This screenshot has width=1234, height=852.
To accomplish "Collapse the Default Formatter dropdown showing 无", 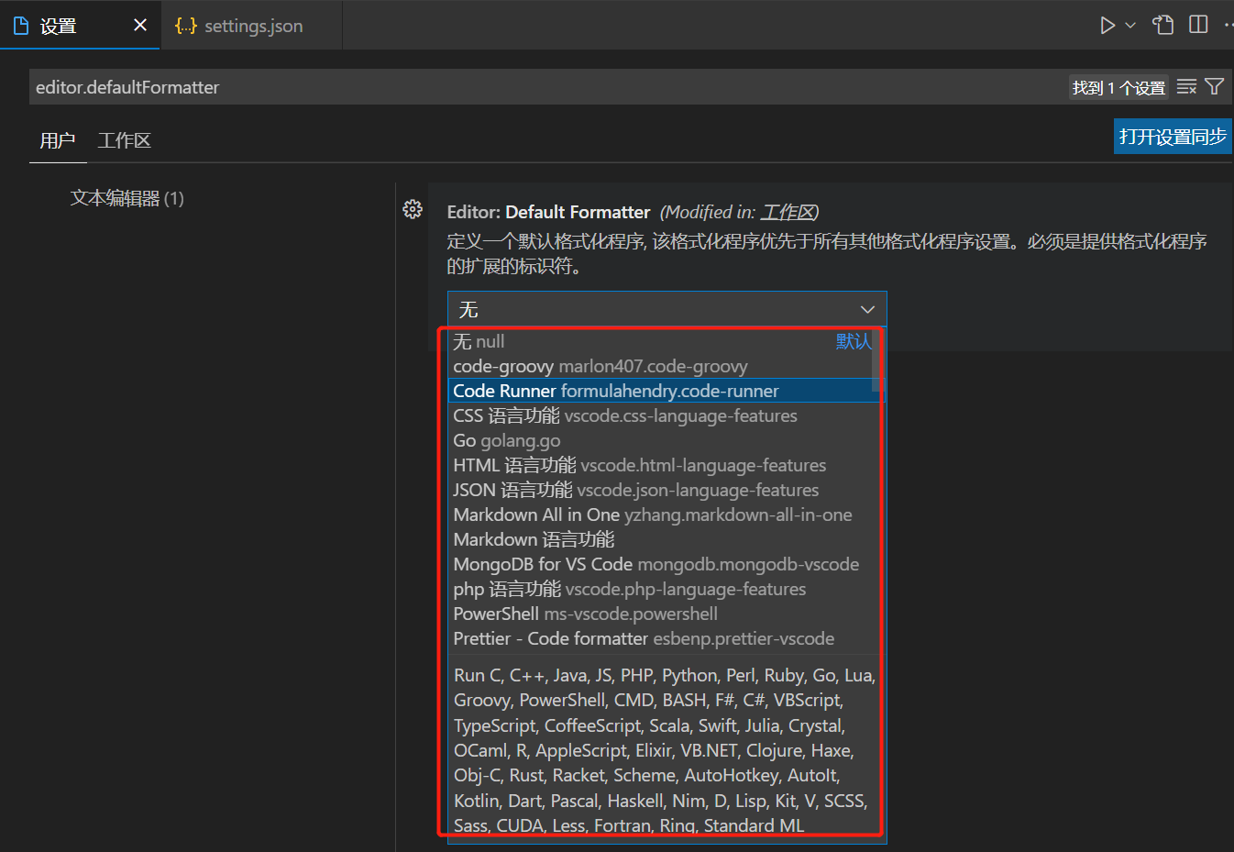I will [667, 309].
